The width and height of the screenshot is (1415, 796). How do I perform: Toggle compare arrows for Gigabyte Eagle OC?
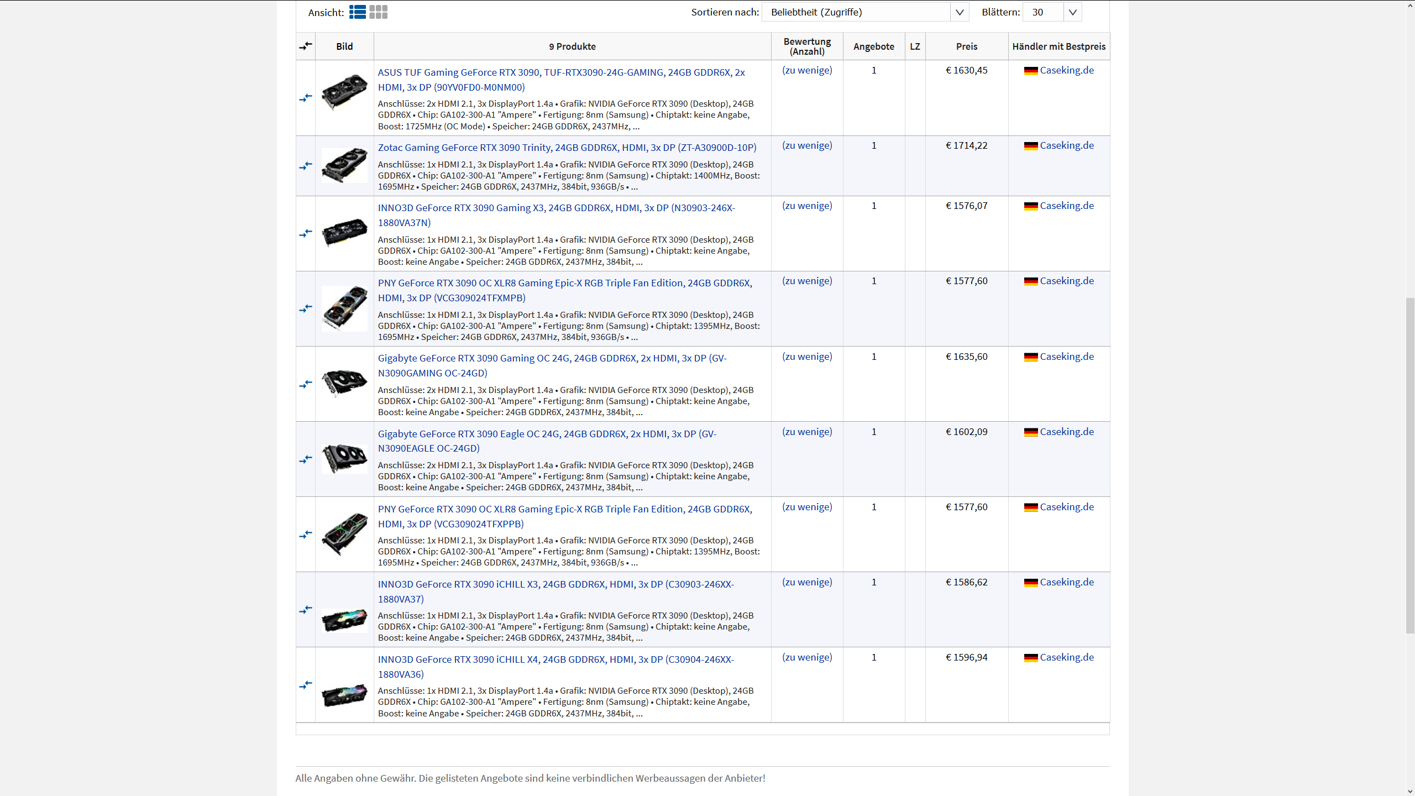pos(306,459)
